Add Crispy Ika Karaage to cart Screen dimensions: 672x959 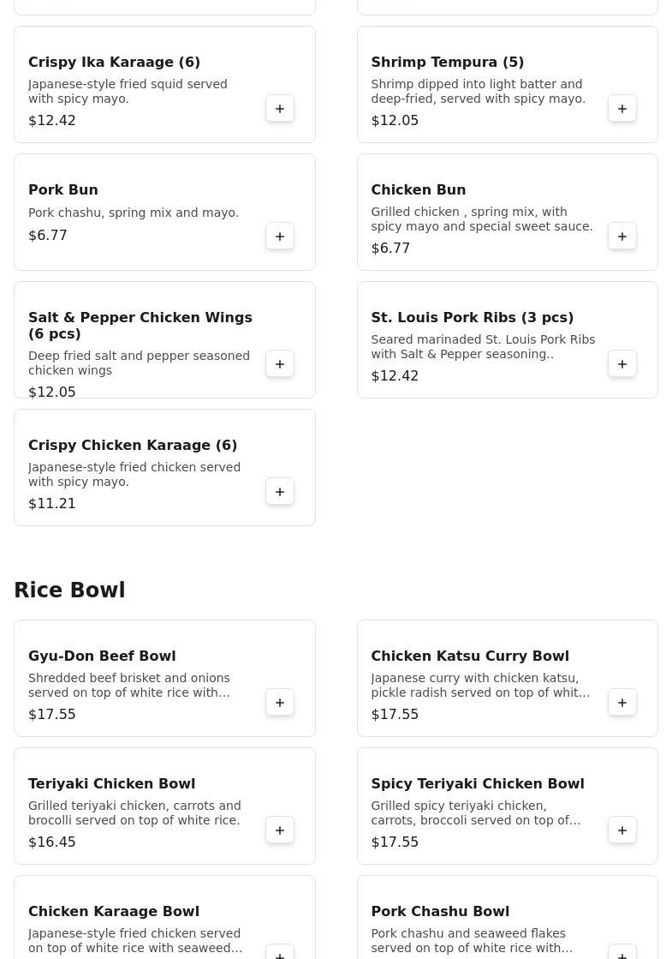click(280, 109)
